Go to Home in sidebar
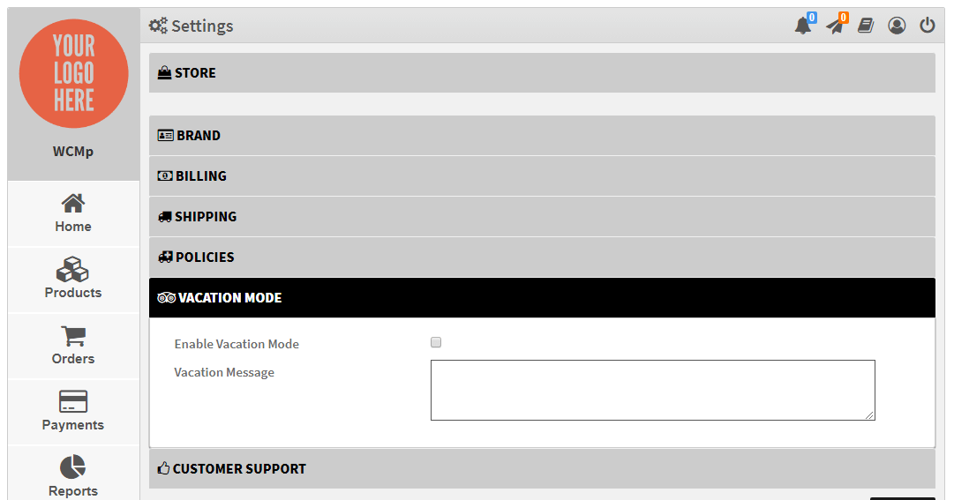Viewport: 954px width, 500px height. point(73,213)
